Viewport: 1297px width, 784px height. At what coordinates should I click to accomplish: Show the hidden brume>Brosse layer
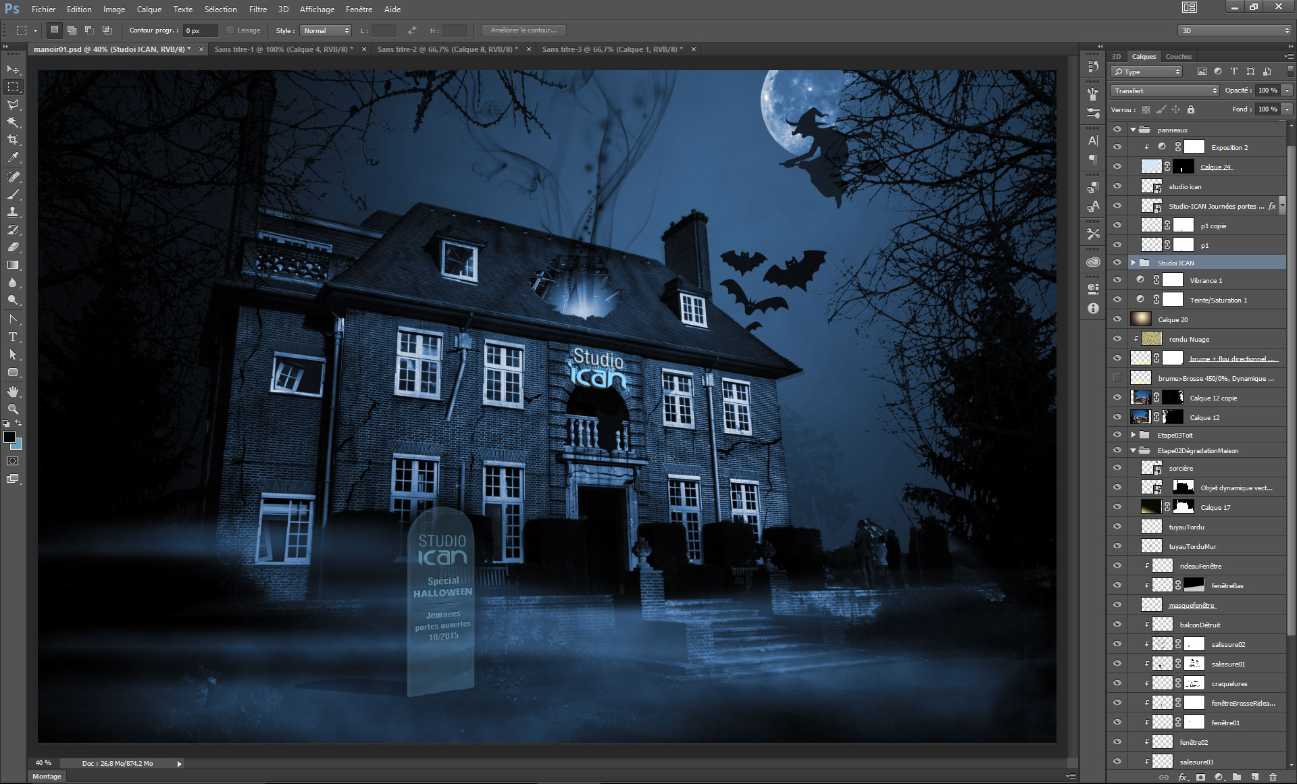pos(1117,378)
